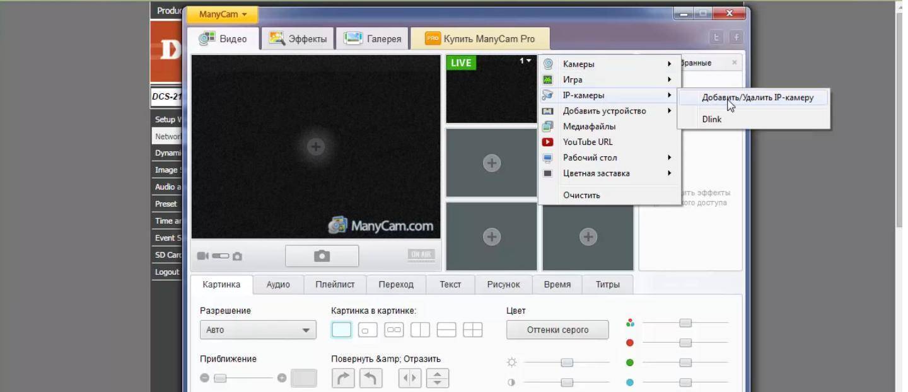Flip the video horizontally
908x392 pixels.
point(410,378)
